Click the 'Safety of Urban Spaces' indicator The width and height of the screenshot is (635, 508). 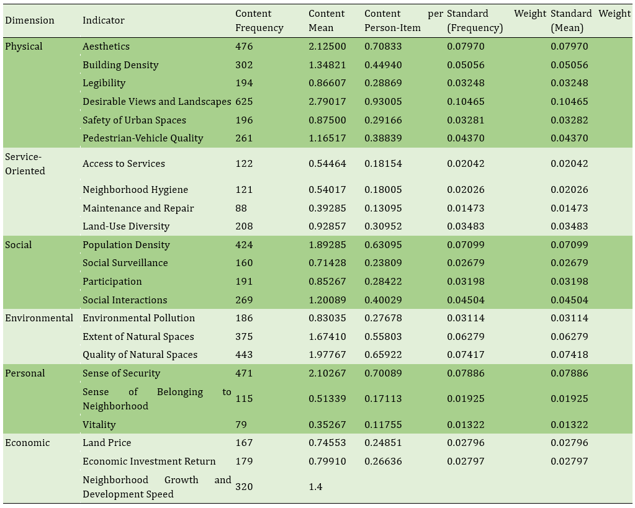pos(134,120)
